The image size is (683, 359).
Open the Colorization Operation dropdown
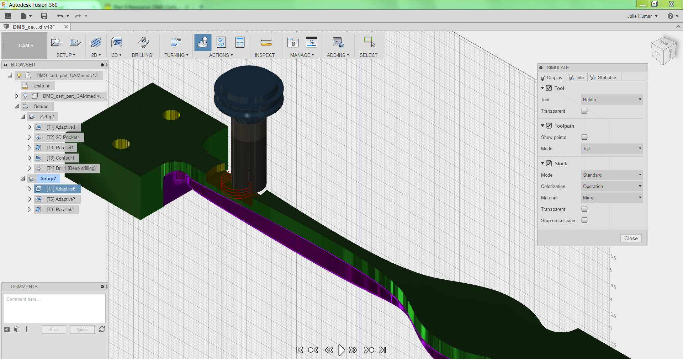click(x=612, y=186)
